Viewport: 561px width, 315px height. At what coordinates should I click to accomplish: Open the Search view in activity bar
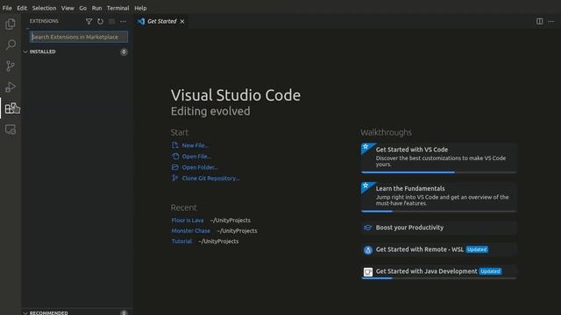pos(11,45)
